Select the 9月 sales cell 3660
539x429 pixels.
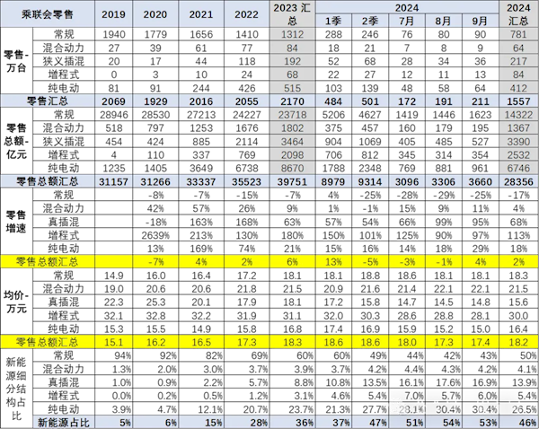(x=480, y=181)
